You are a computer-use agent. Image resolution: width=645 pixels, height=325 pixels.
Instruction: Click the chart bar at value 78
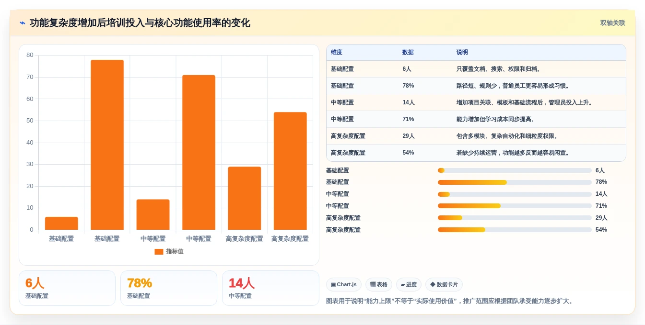click(107, 145)
